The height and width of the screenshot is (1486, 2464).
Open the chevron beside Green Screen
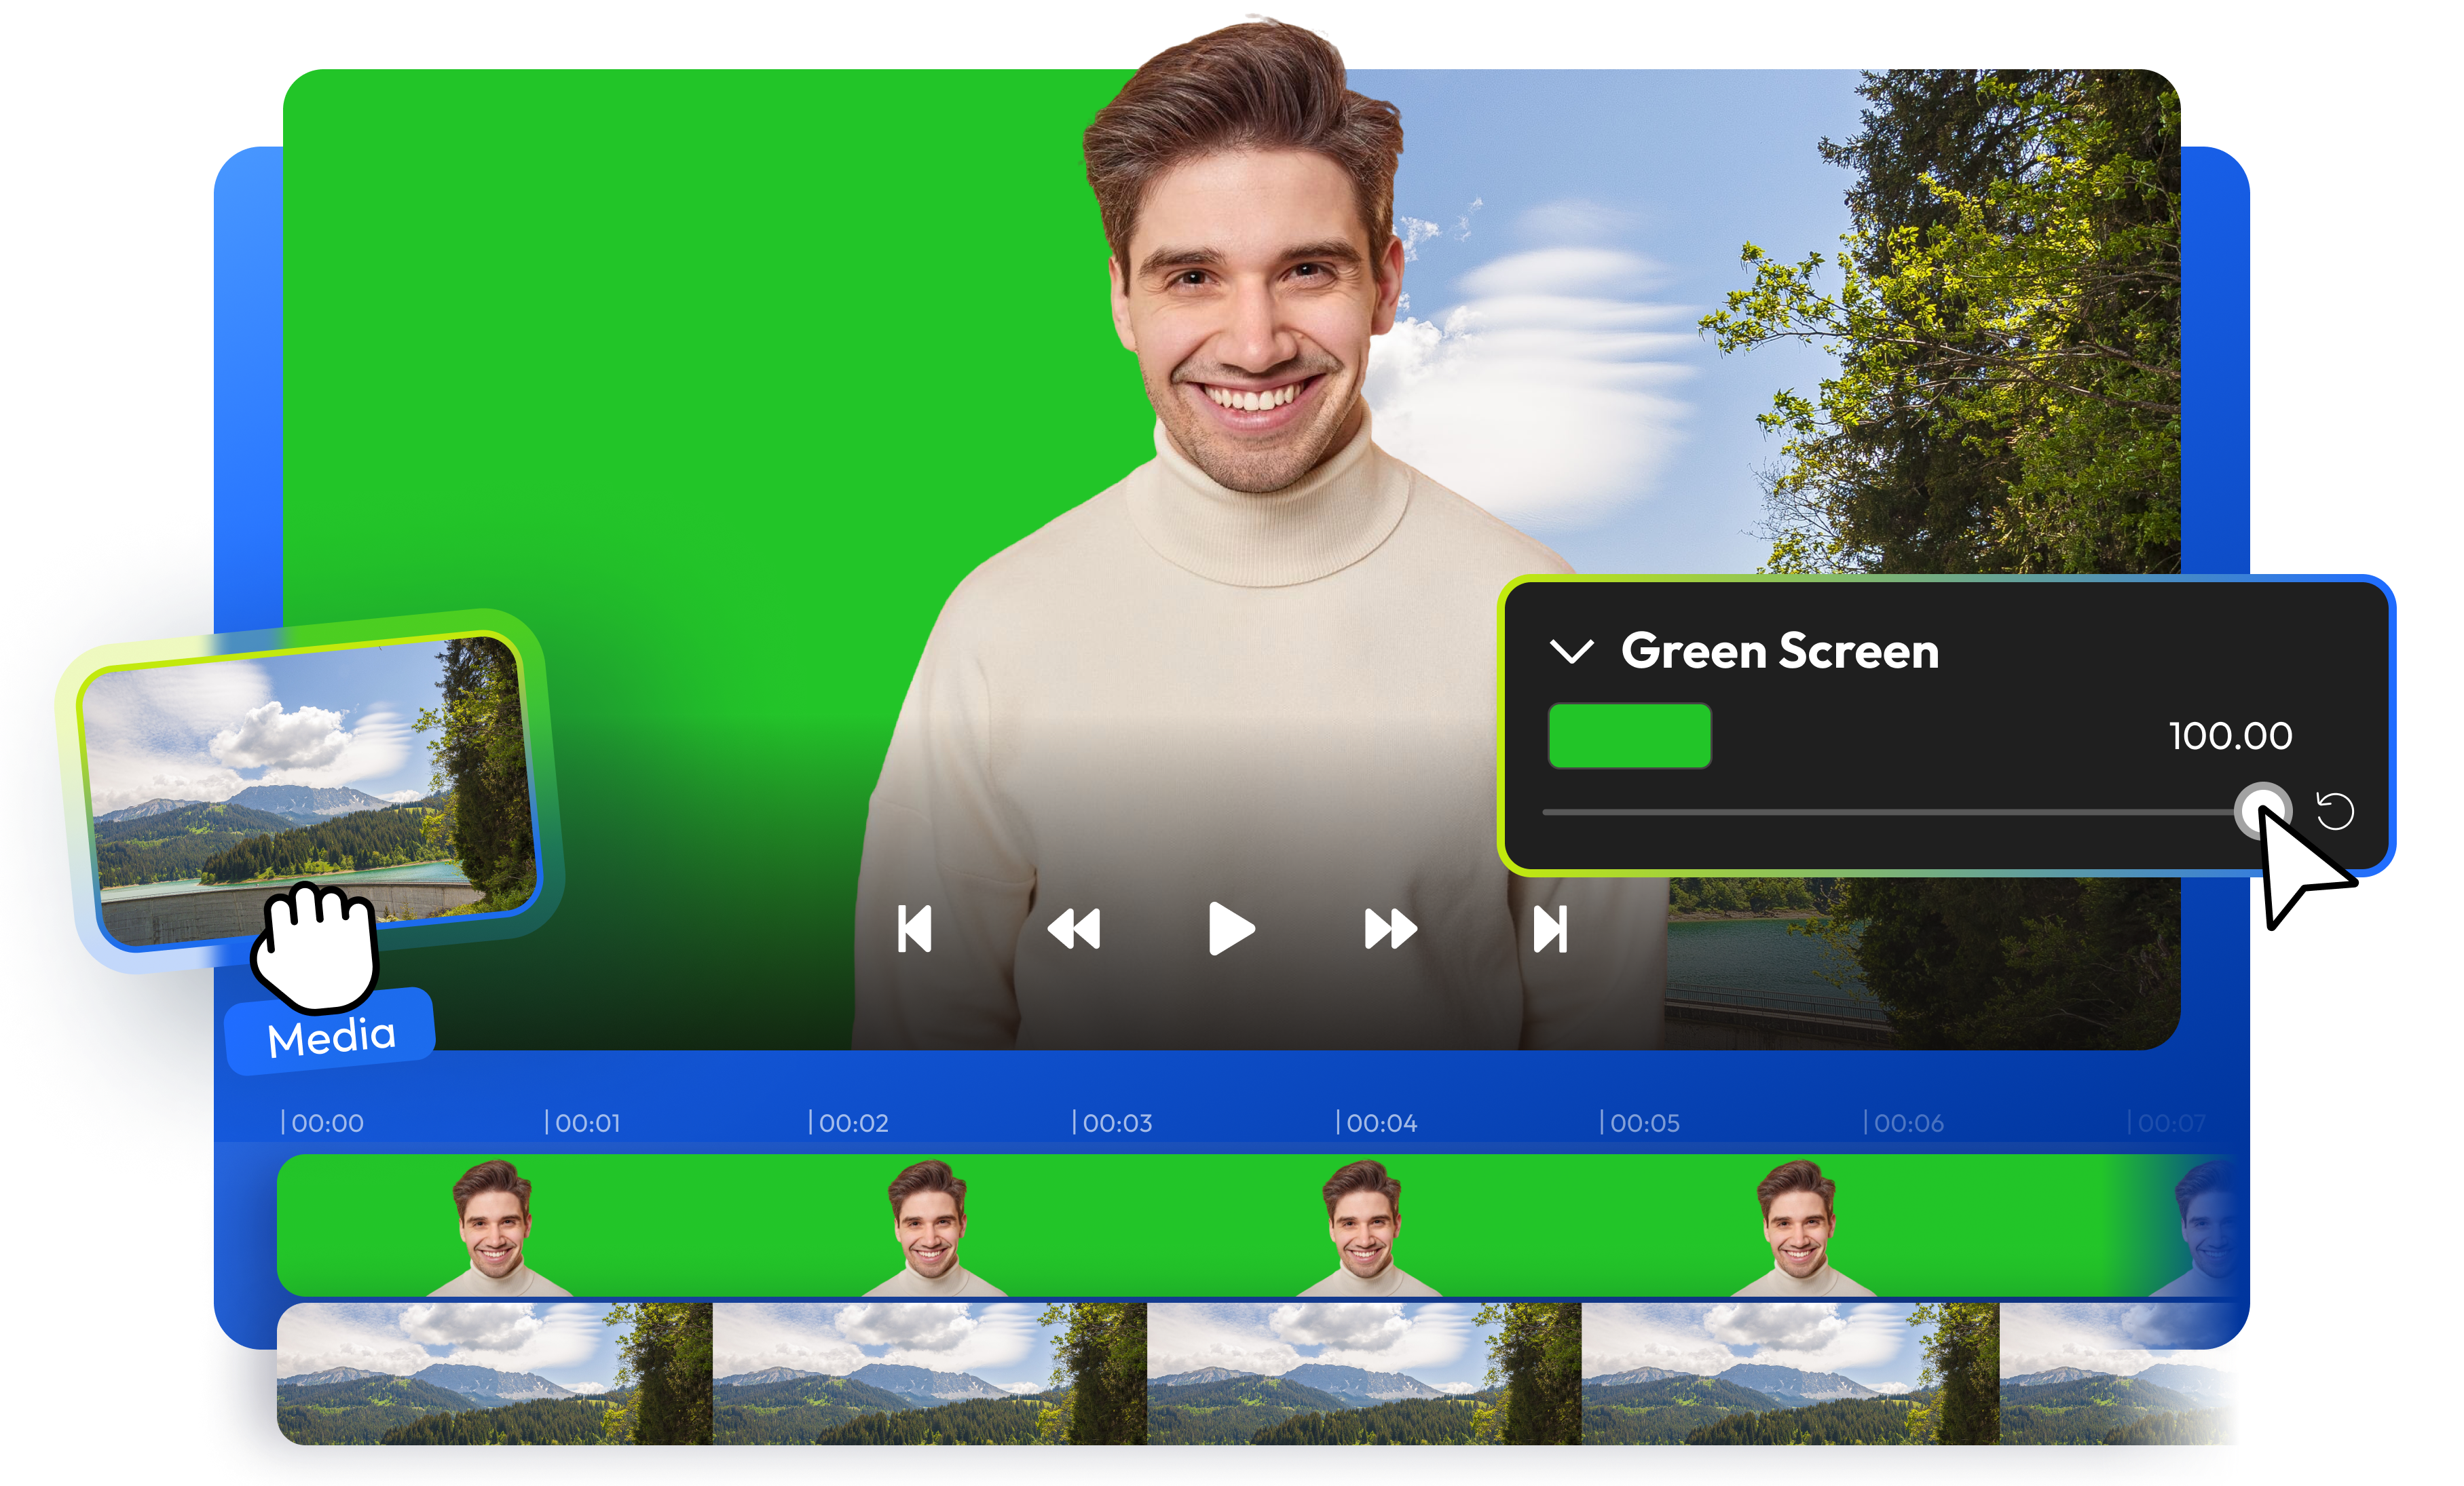pos(1572,653)
